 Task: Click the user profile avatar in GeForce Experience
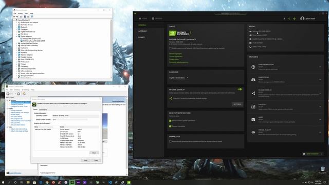coord(302,18)
